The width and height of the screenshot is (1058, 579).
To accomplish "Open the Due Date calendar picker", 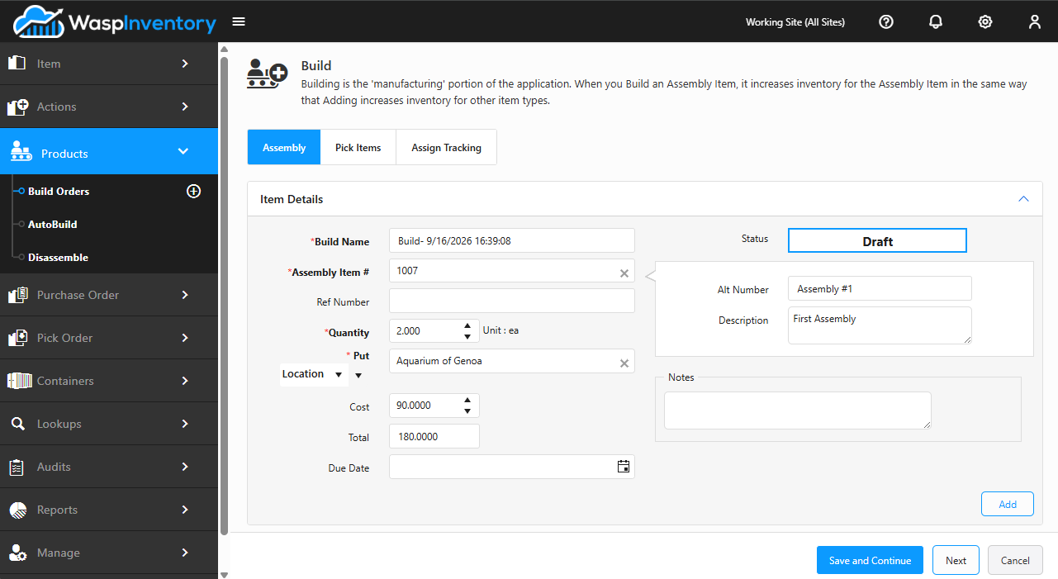I will click(624, 467).
